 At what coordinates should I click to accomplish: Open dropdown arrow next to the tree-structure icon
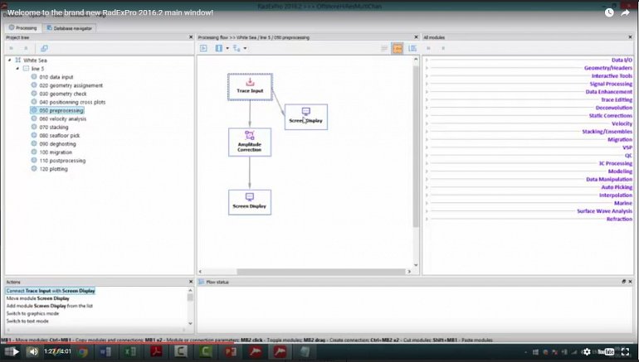pos(245,48)
